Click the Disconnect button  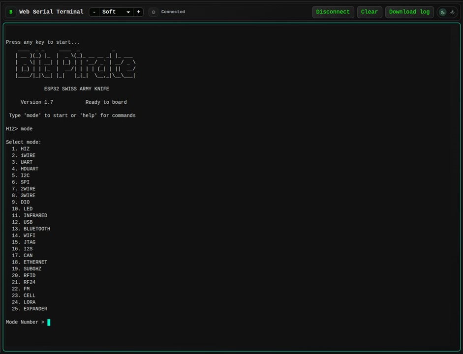point(333,12)
